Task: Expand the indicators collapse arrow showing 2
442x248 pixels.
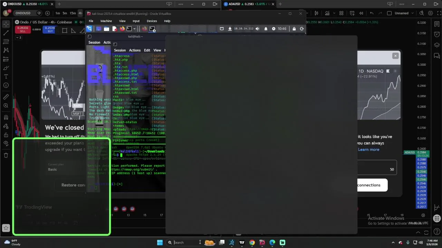Action: pos(18,37)
